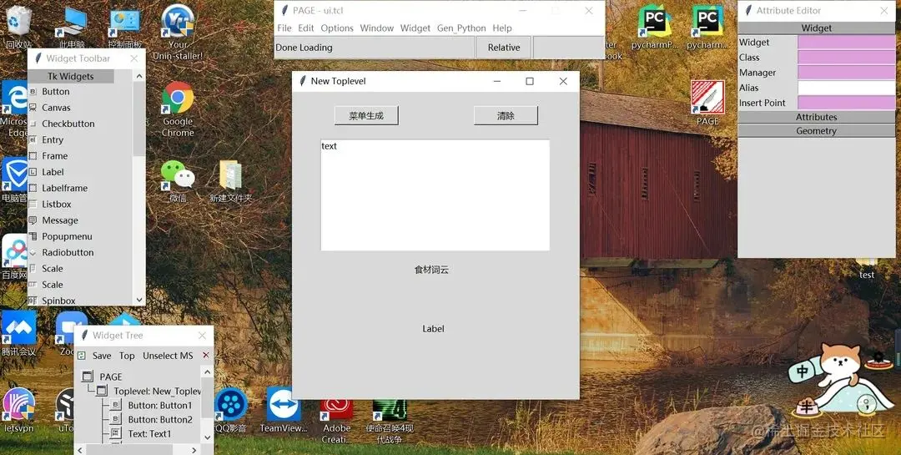Select the Canvas widget in Widget Toolbar

tap(56, 108)
